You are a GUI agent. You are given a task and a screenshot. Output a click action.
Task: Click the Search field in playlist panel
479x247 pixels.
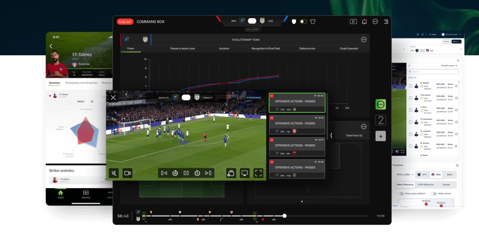pos(433,72)
